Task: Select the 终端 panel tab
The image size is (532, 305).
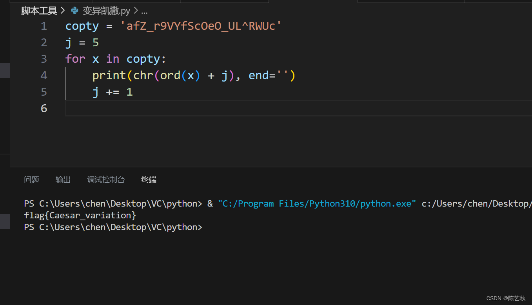Action: pos(149,180)
